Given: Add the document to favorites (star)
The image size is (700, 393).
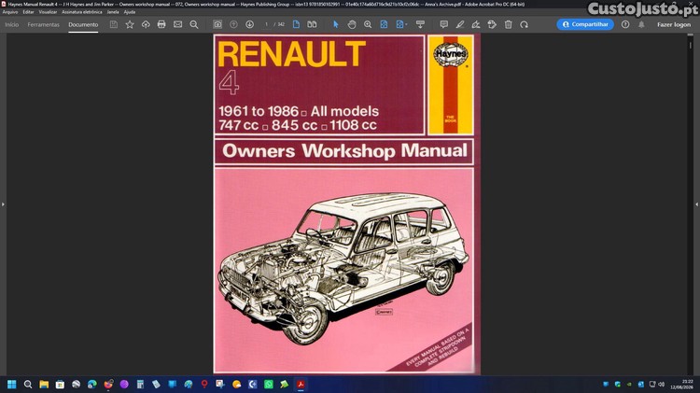Looking at the screenshot, I should (x=130, y=24).
